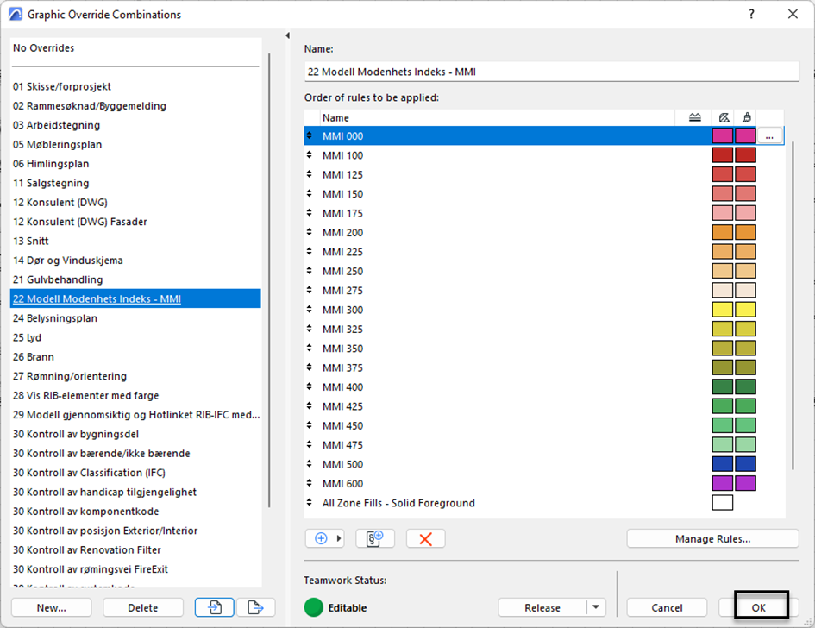
Task: Click the ArchiCAD app icon in title bar
Action: [16, 14]
